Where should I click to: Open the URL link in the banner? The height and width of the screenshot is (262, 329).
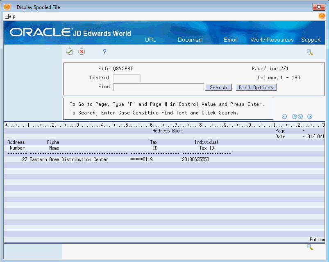[x=150, y=40]
